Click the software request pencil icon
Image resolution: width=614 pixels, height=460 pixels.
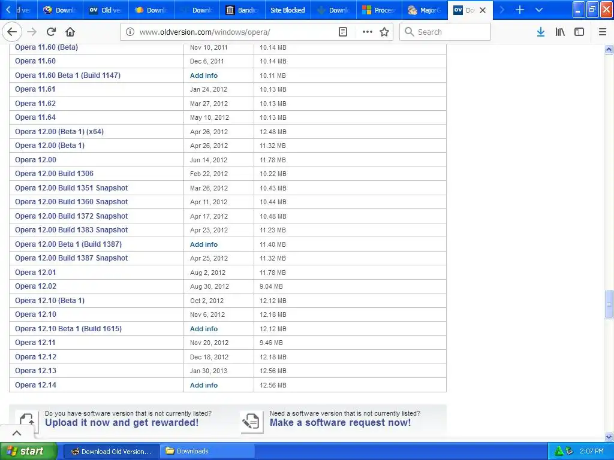click(251, 422)
